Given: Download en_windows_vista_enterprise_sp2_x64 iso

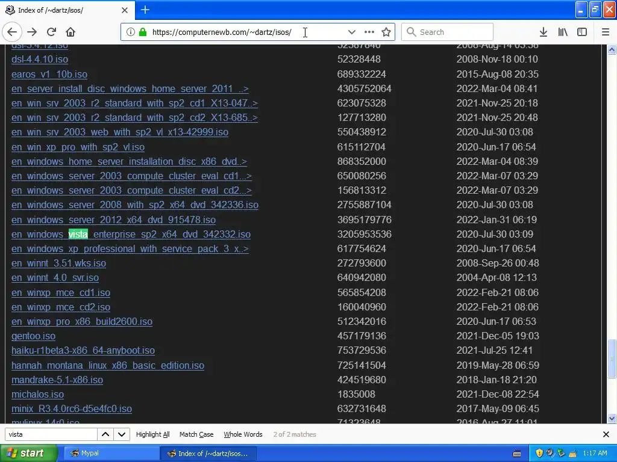Looking at the screenshot, I should point(131,234).
